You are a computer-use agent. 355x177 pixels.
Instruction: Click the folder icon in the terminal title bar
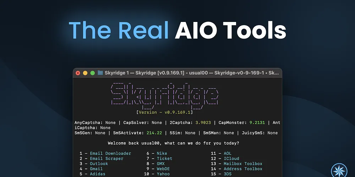tap(100, 73)
